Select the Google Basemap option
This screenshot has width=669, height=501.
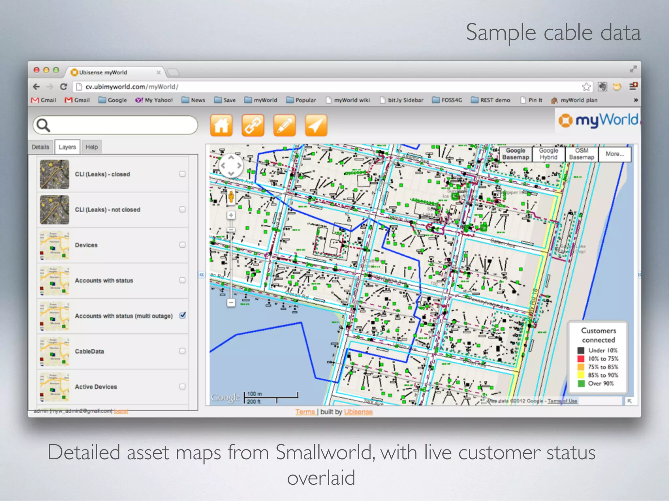pyautogui.click(x=515, y=154)
